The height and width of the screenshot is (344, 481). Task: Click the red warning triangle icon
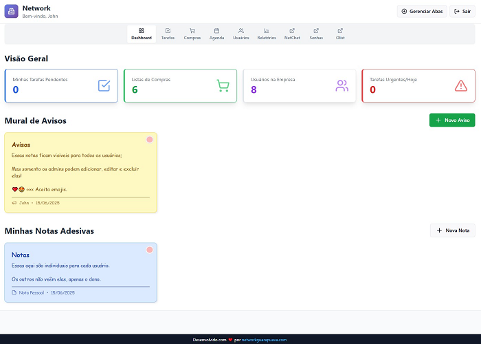click(461, 86)
